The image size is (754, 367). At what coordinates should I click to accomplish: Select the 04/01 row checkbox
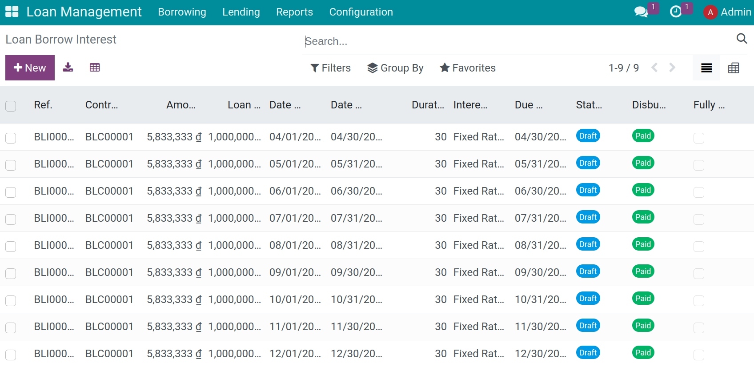click(11, 138)
